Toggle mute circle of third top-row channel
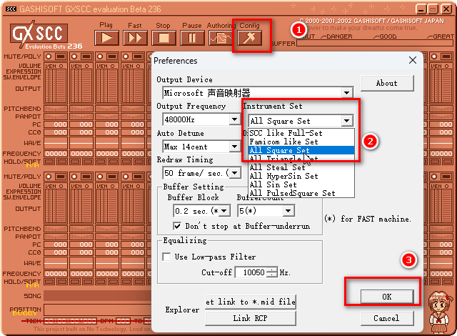Viewport: 457px width, 336px height. (100, 56)
